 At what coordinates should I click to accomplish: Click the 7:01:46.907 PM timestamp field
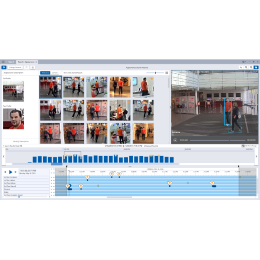[x=34, y=172]
